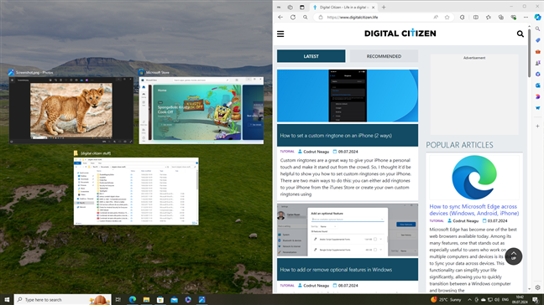Click the taskbar search box

[x=62, y=299]
